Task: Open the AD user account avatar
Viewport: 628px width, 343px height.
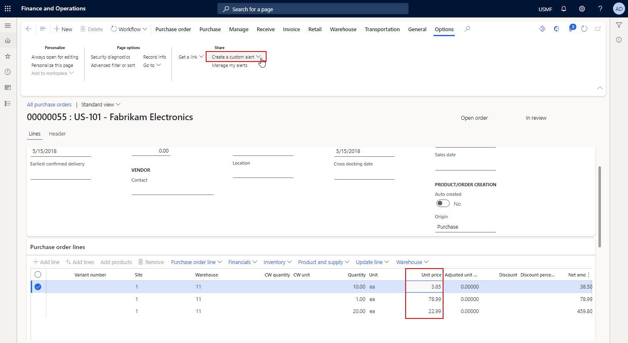Action: click(619, 9)
